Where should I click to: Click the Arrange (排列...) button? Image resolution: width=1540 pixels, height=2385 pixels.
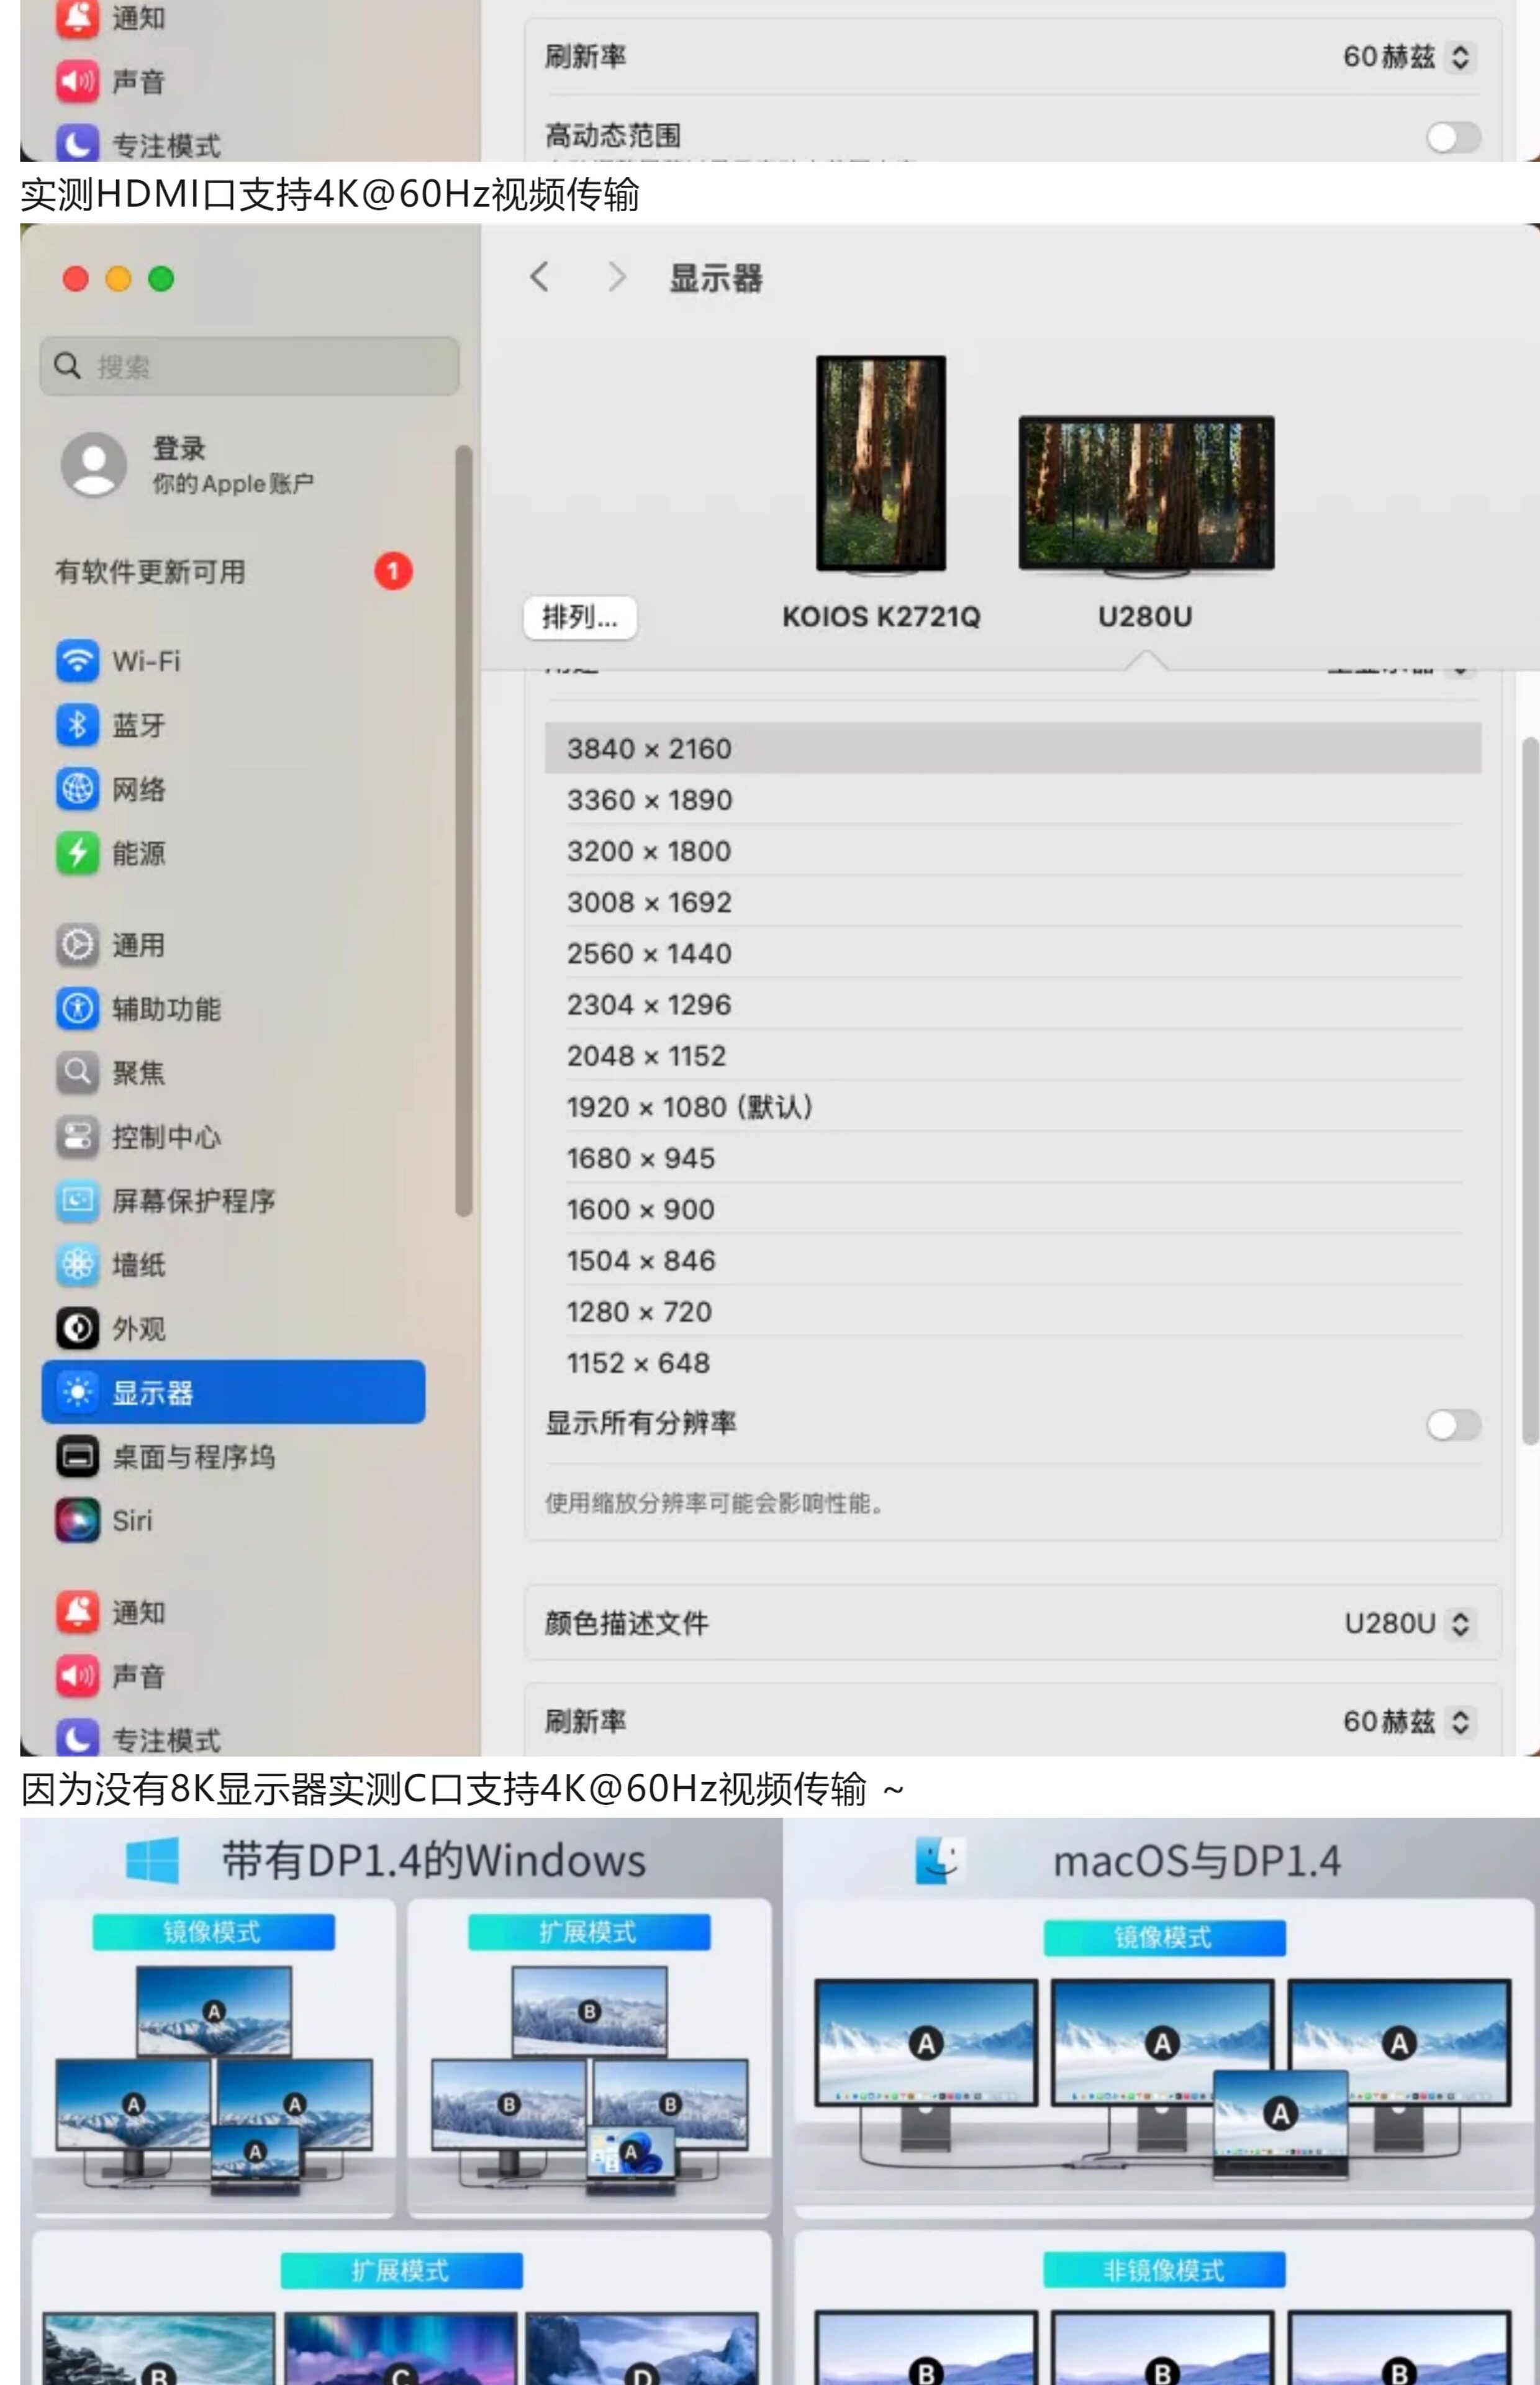coord(580,617)
